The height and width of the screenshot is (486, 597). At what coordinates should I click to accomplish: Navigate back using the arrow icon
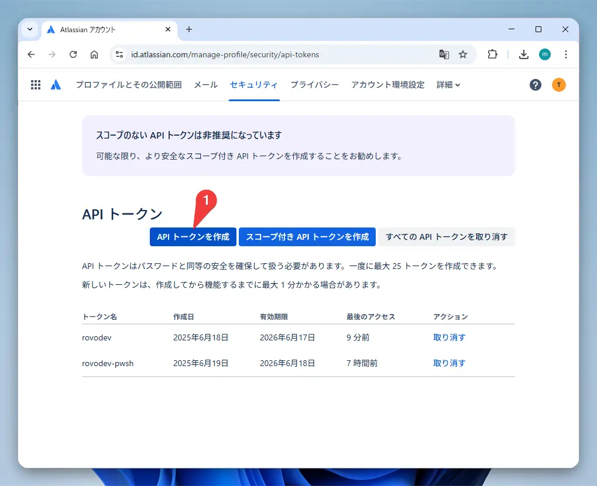pos(30,54)
